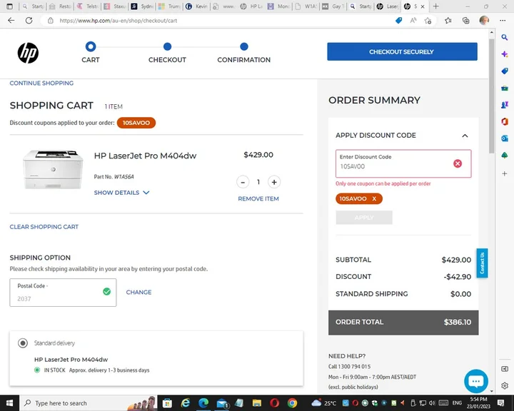Open the live chat bubble icon

476,381
